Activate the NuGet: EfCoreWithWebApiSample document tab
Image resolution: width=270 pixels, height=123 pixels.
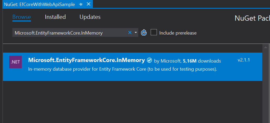pos(39,4)
